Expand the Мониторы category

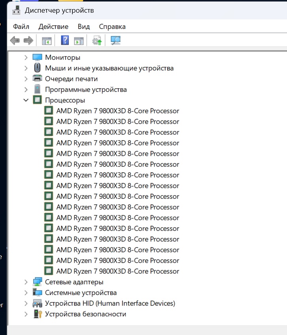coord(26,57)
